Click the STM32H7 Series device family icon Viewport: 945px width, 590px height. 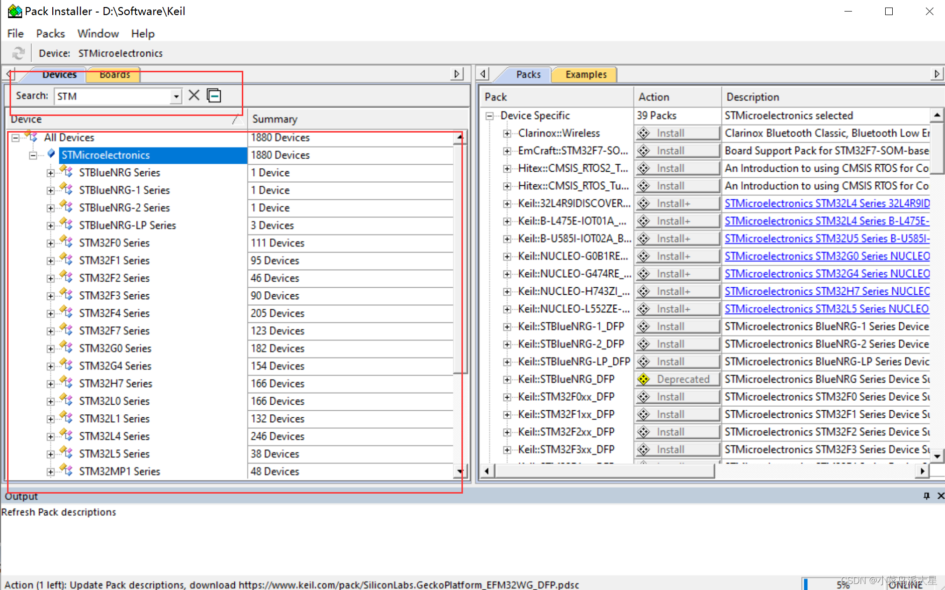point(66,383)
